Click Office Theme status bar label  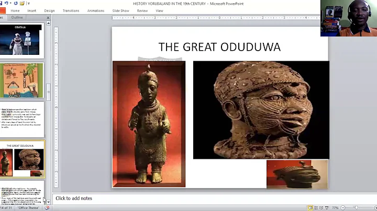point(28,208)
